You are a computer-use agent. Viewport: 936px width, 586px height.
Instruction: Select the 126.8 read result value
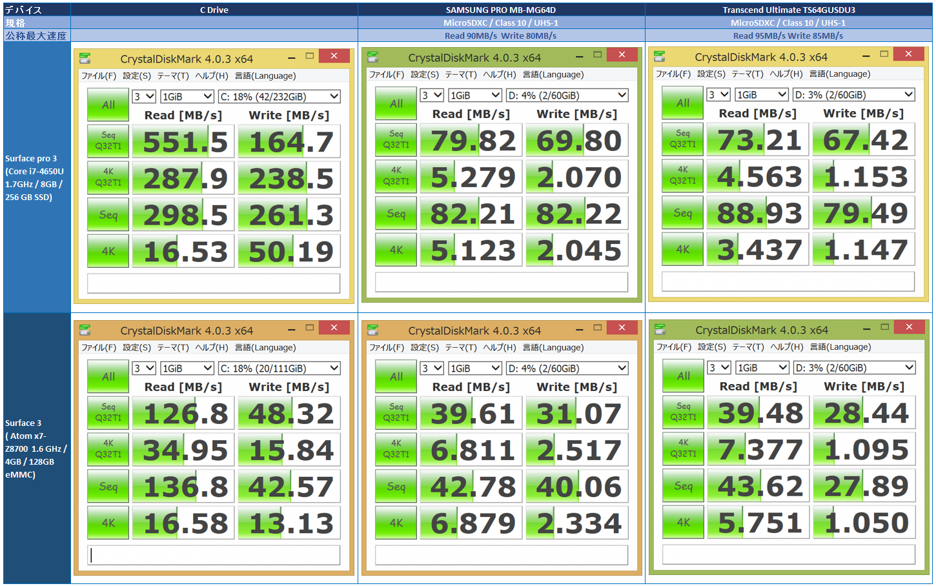[x=183, y=414]
